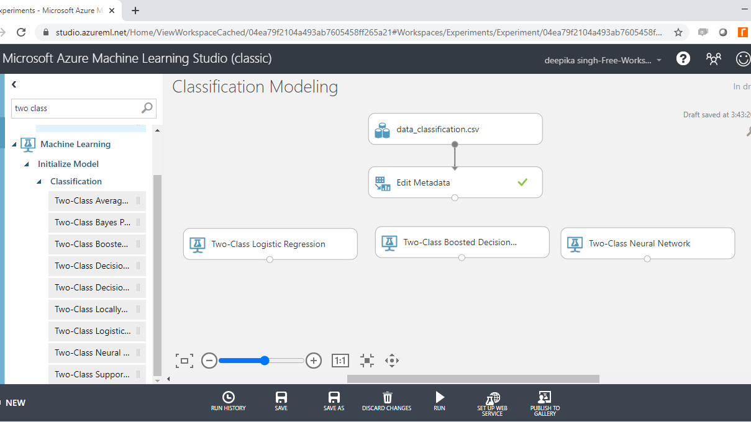Click the Machine Learning category label
751x422 pixels.
(x=76, y=145)
